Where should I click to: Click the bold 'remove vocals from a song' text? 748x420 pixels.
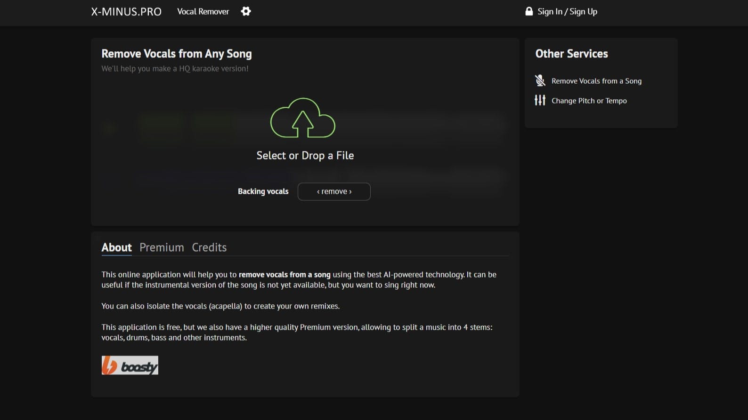[285, 275]
